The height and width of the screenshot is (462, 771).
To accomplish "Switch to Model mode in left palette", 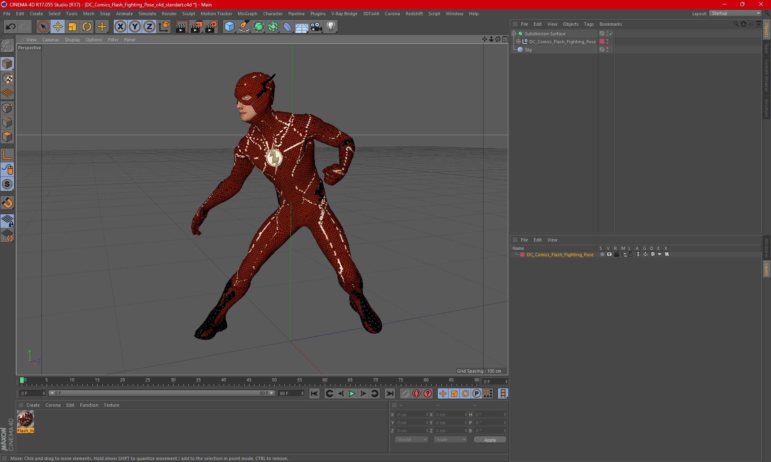I will (x=7, y=64).
